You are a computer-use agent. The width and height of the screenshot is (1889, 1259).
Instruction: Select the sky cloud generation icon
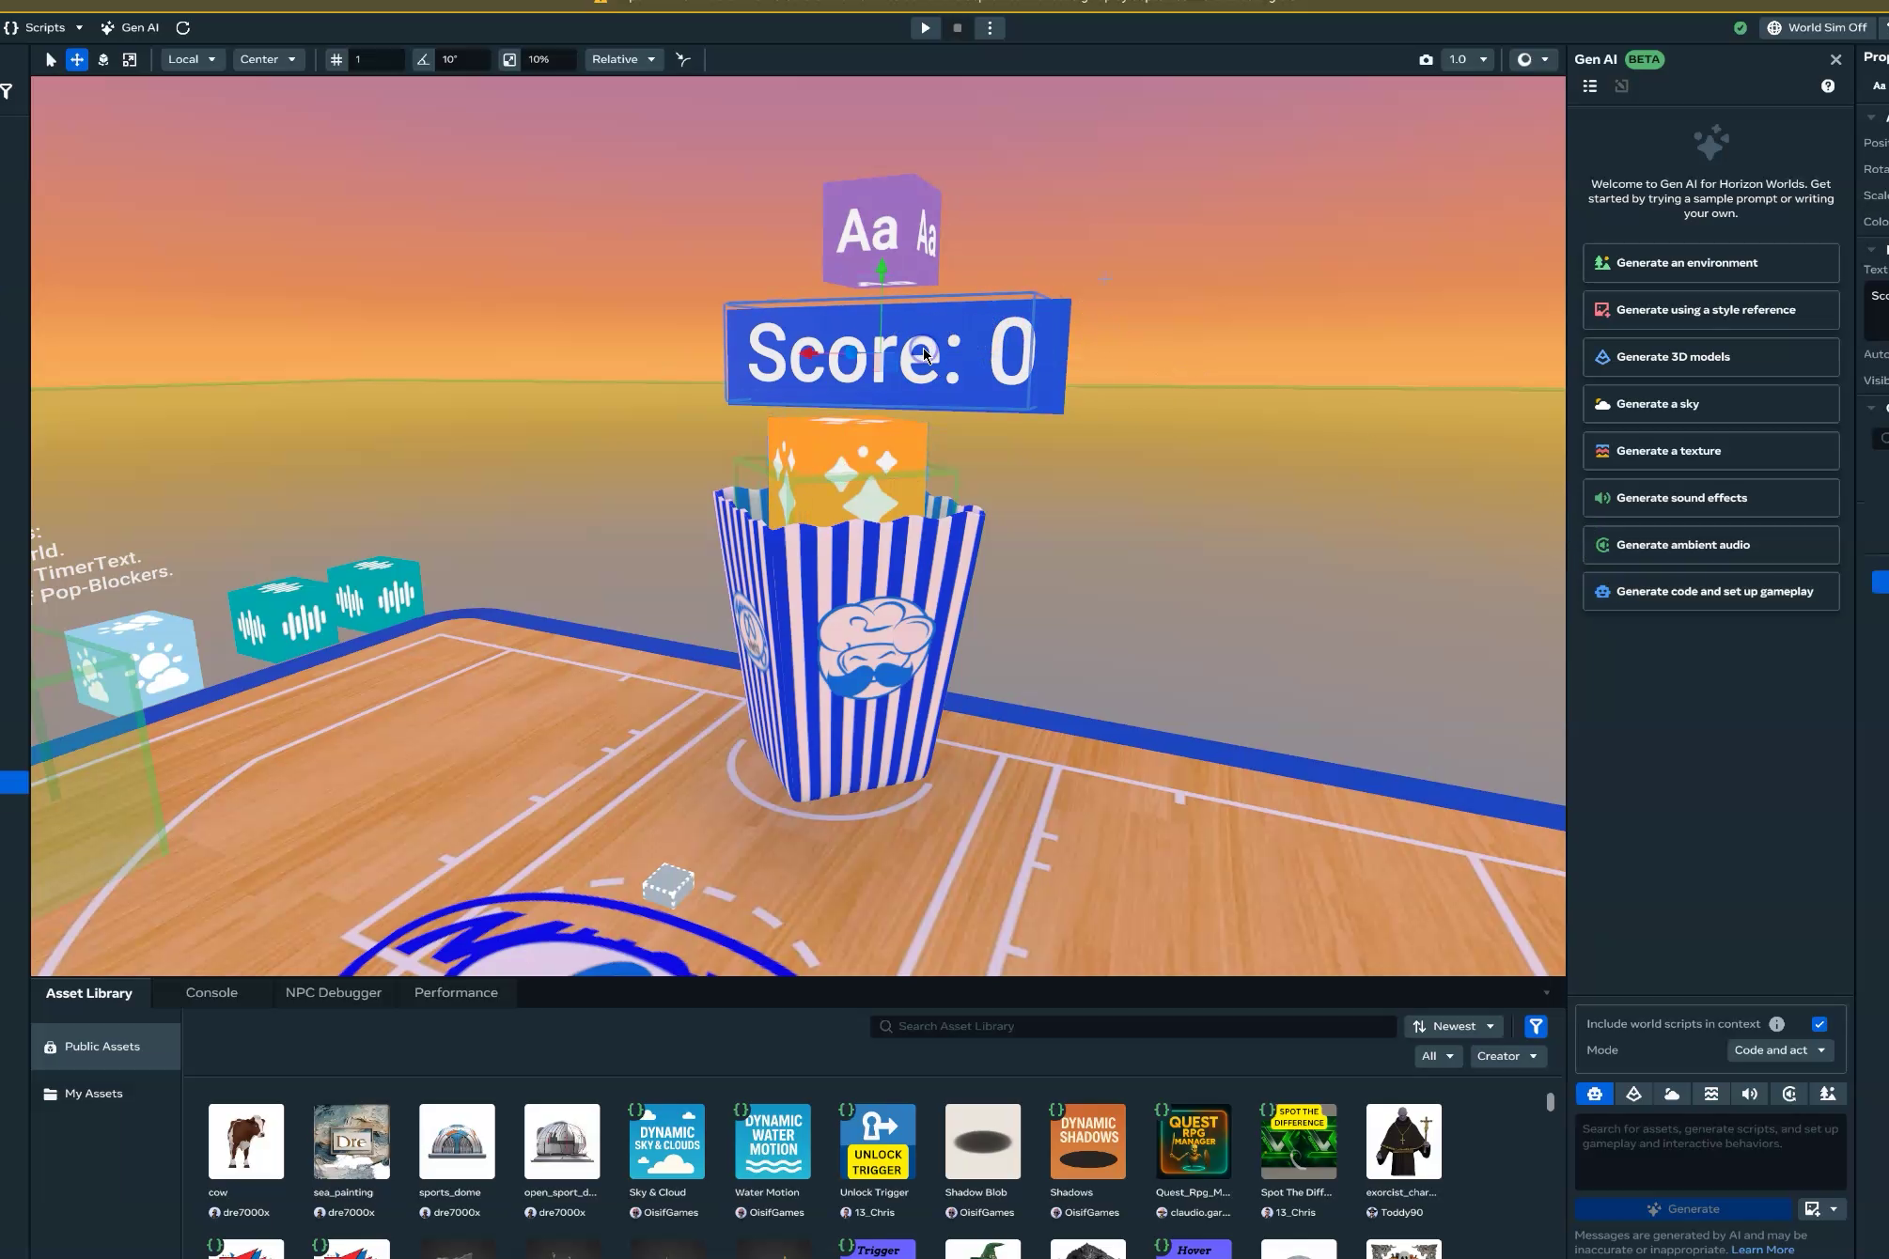pyautogui.click(x=1672, y=1094)
